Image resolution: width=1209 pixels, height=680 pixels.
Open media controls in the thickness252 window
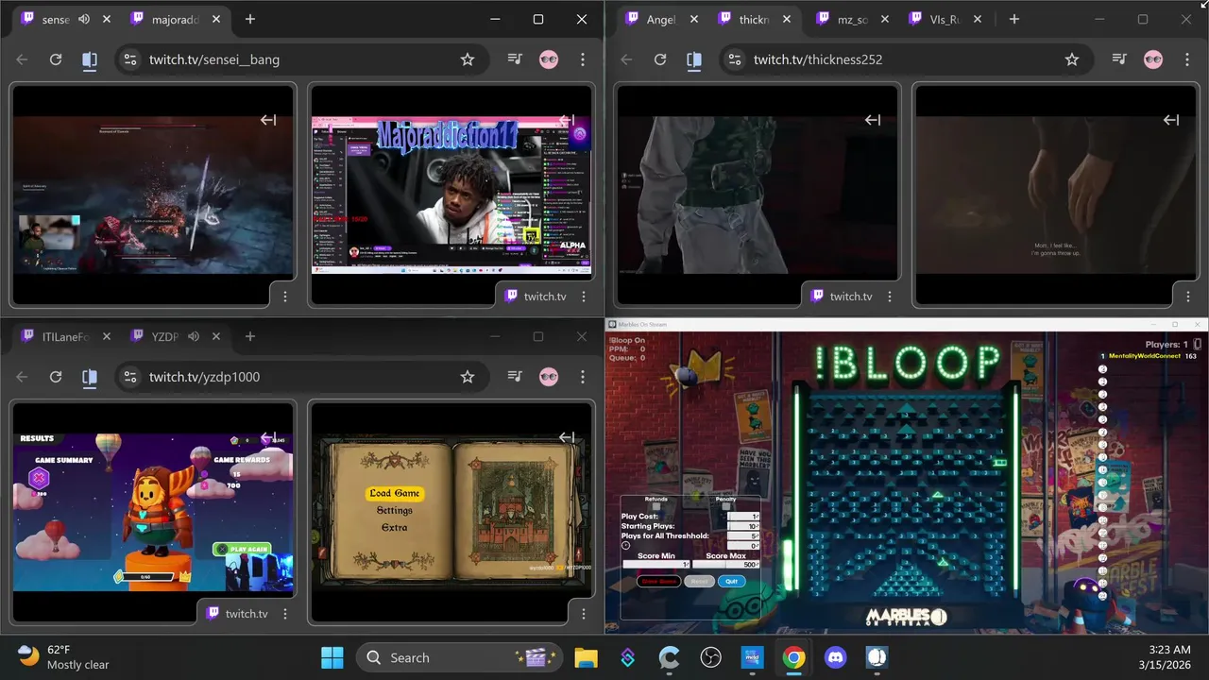[1119, 59]
